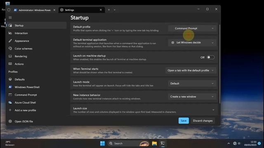Screen dimensions: 264x148
Task: Open File Explorer from taskbar
Action: pyautogui.click(x=154, y=143)
